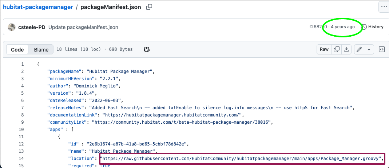Click "18 lines (18 loc) · 698 Bytes" text
This screenshot has width=389, height=168.
(95, 49)
